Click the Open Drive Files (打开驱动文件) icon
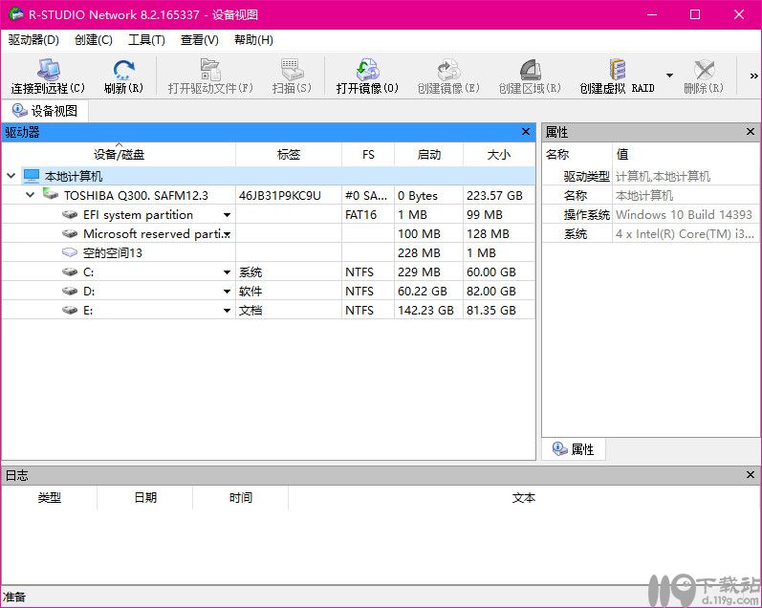The height and width of the screenshot is (608, 762). (210, 70)
